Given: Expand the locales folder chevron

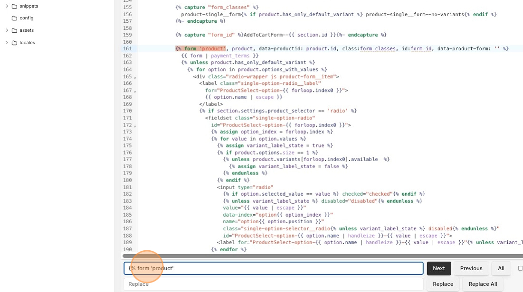Looking at the screenshot, I should [7, 43].
